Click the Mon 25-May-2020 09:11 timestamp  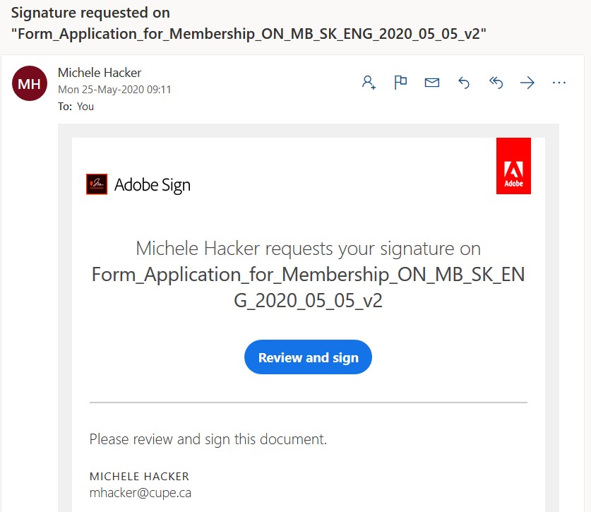pyautogui.click(x=114, y=90)
